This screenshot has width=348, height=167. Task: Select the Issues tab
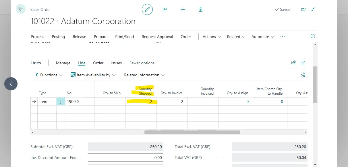coord(117,63)
